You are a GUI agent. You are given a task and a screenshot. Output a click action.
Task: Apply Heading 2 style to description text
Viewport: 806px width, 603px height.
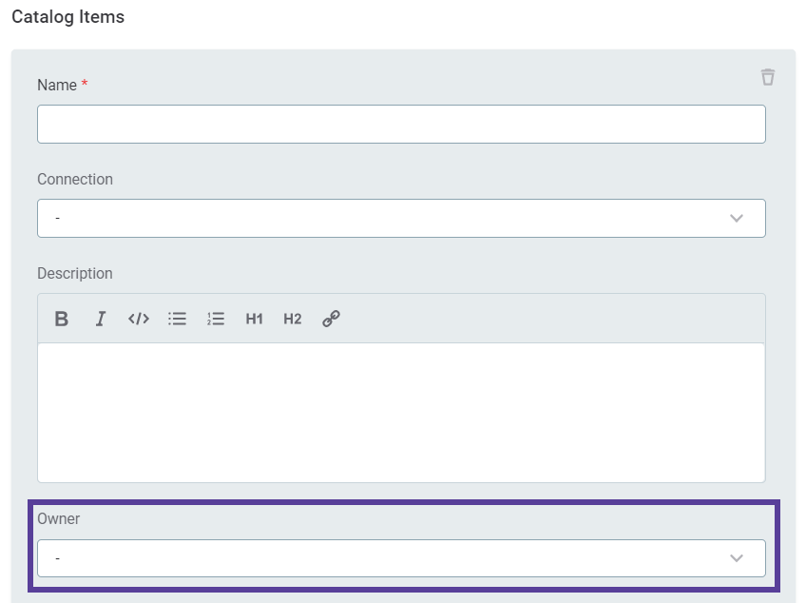(292, 319)
